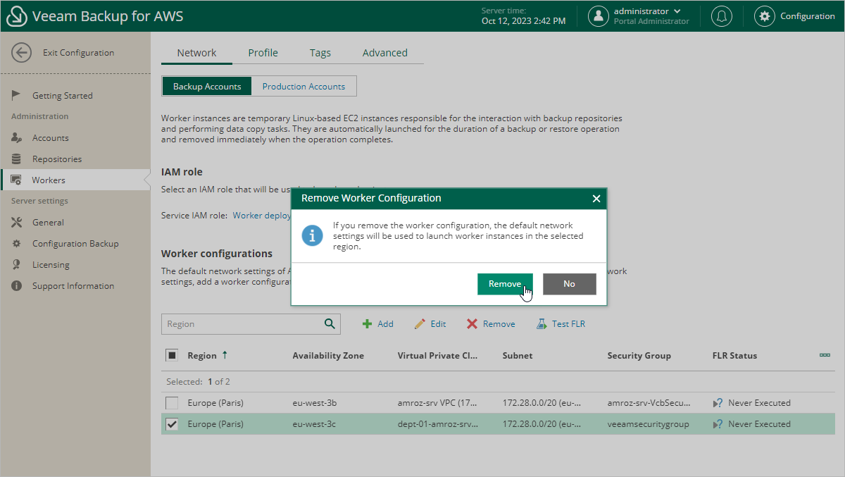Screen dimensions: 845x477
Task: Click the Repositories database icon
Action: [x=16, y=159]
